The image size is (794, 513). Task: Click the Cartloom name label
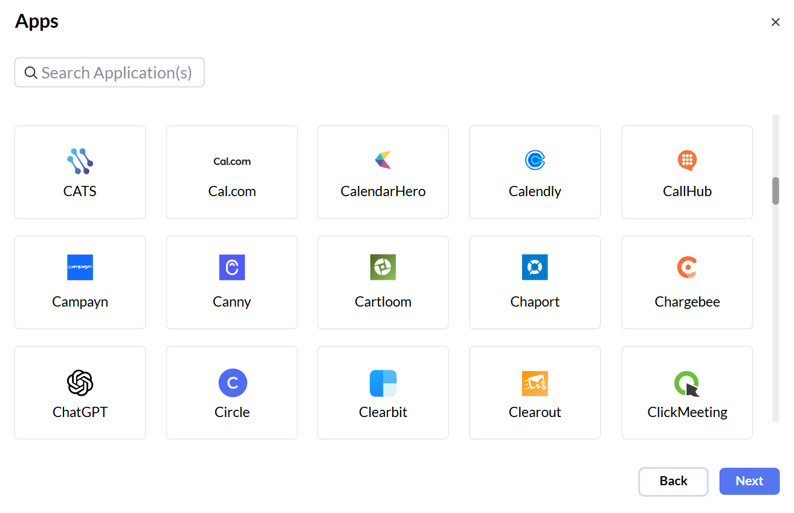pos(383,302)
